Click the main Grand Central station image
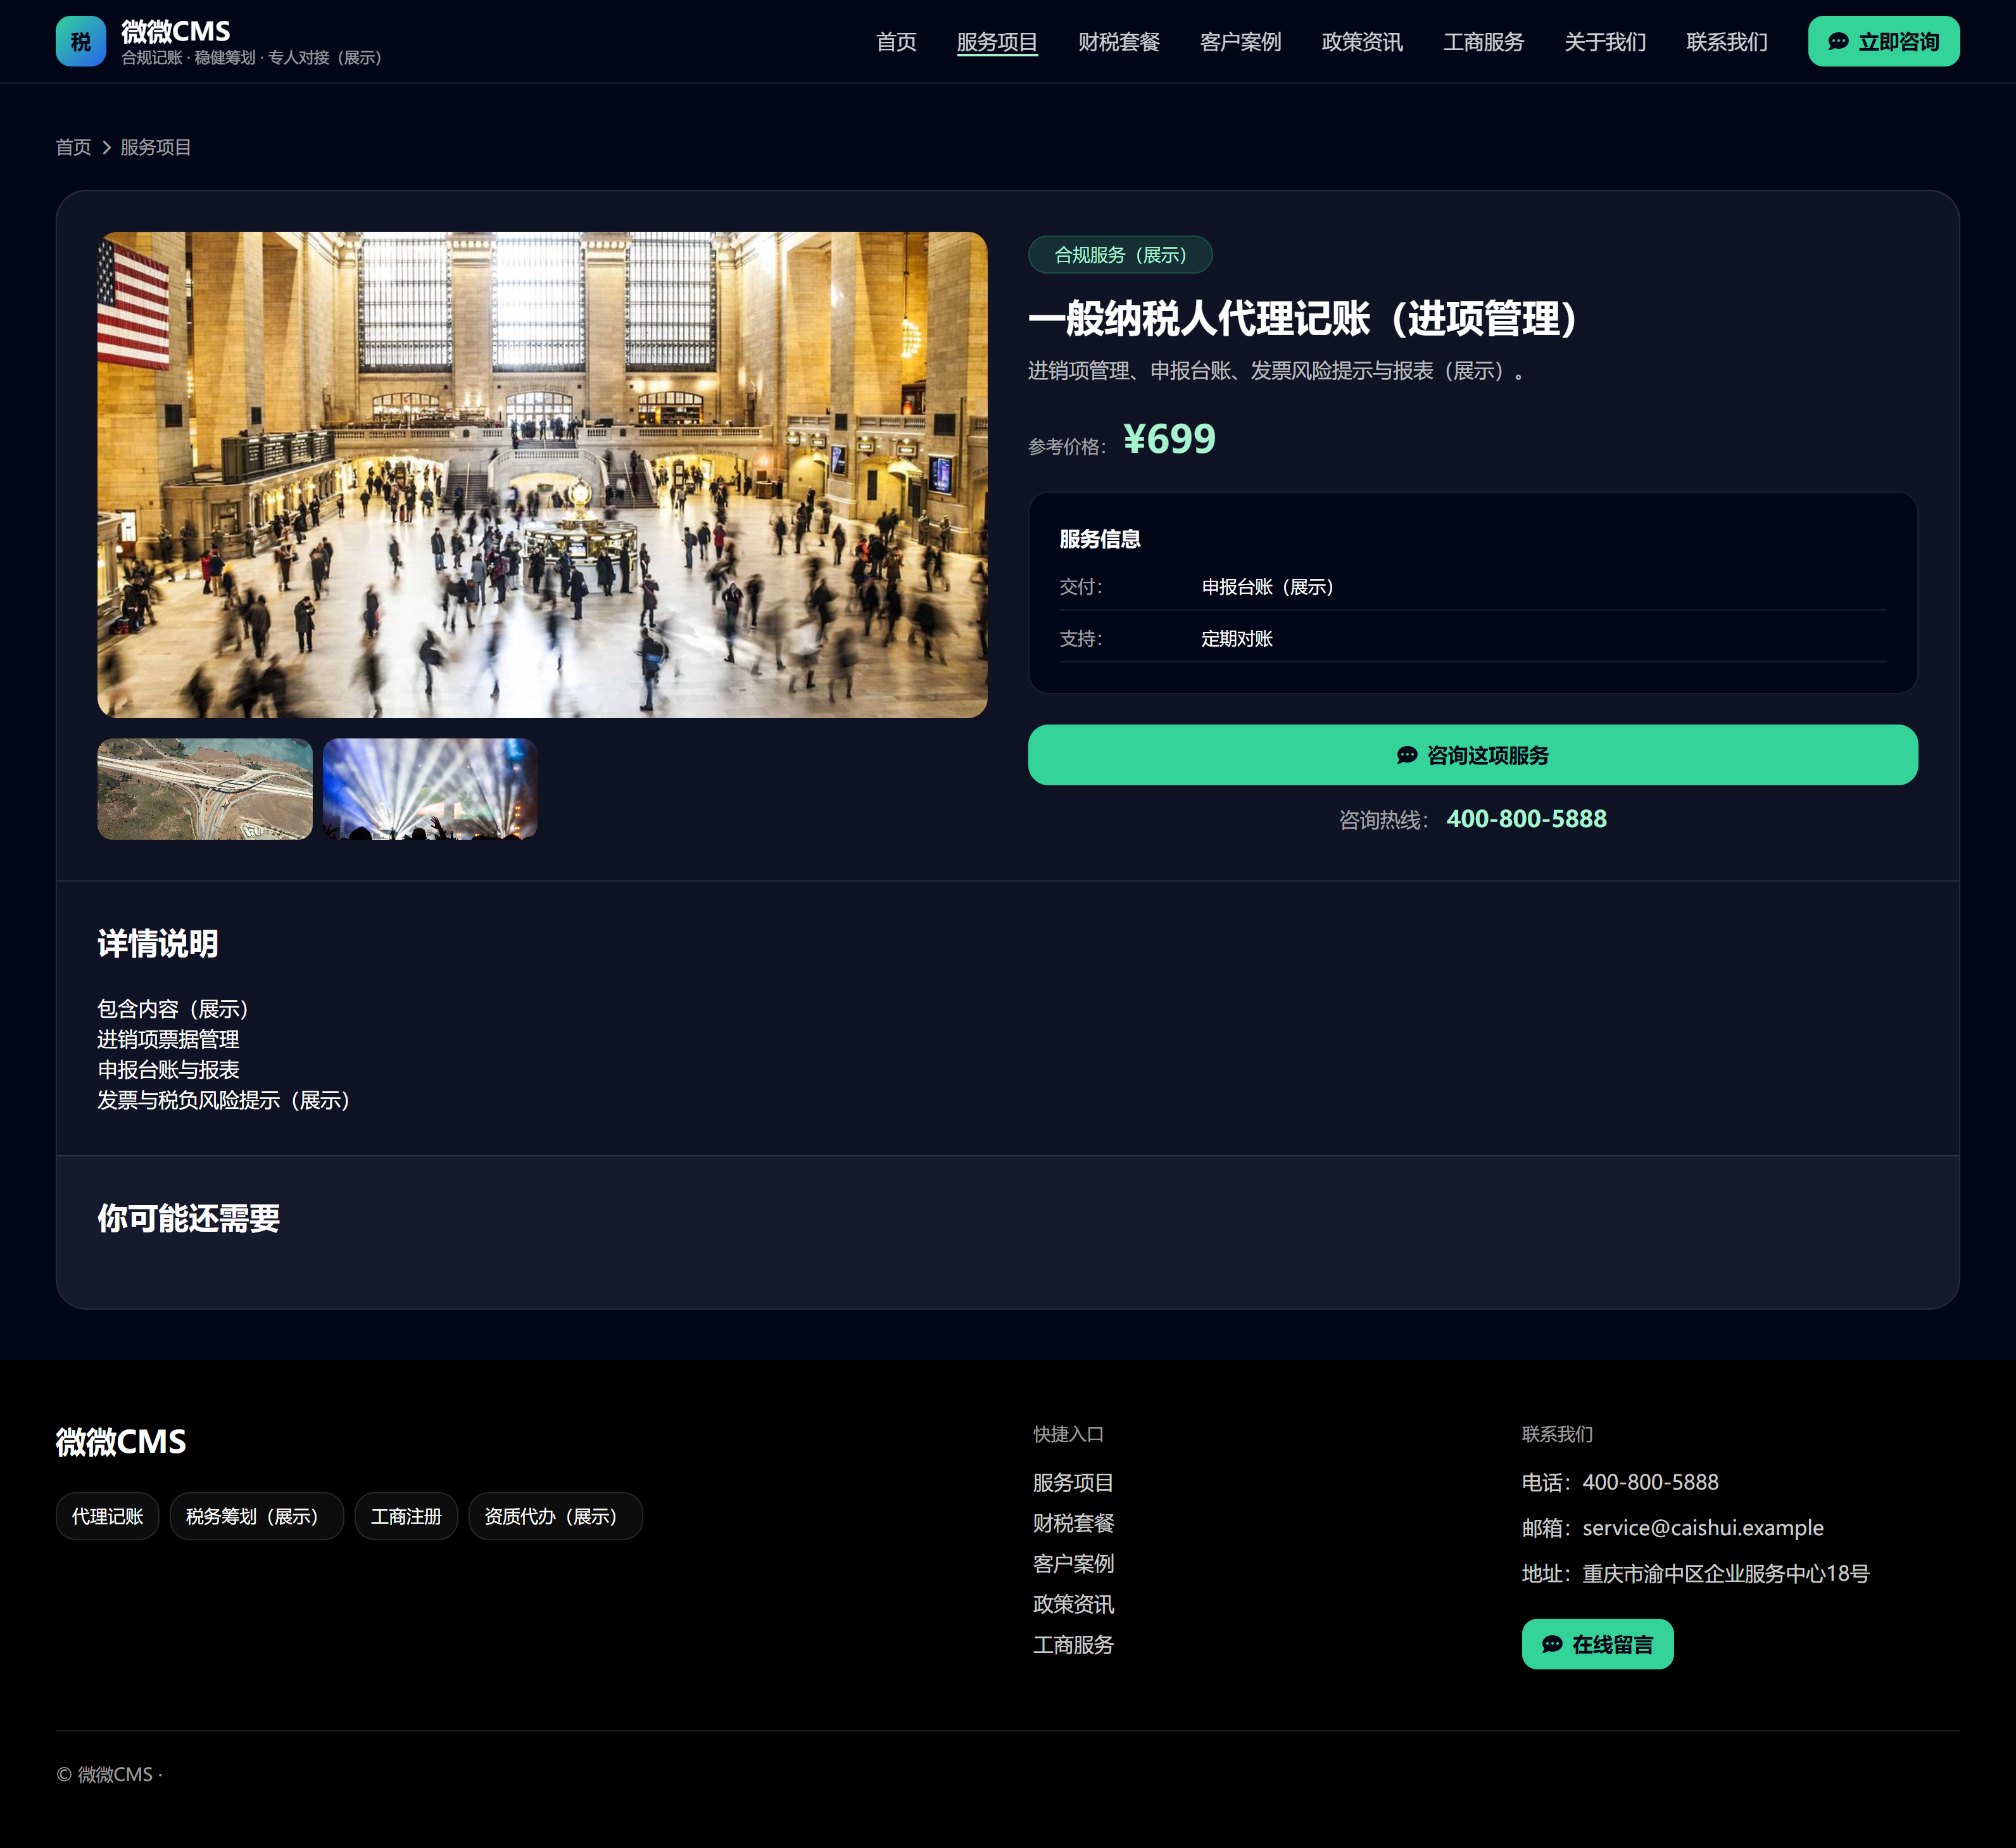 542,475
